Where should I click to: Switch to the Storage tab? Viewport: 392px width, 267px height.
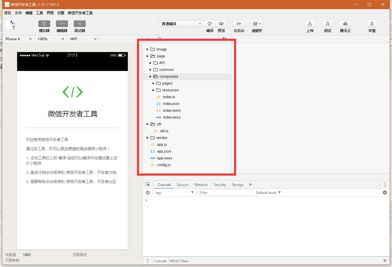238,185
